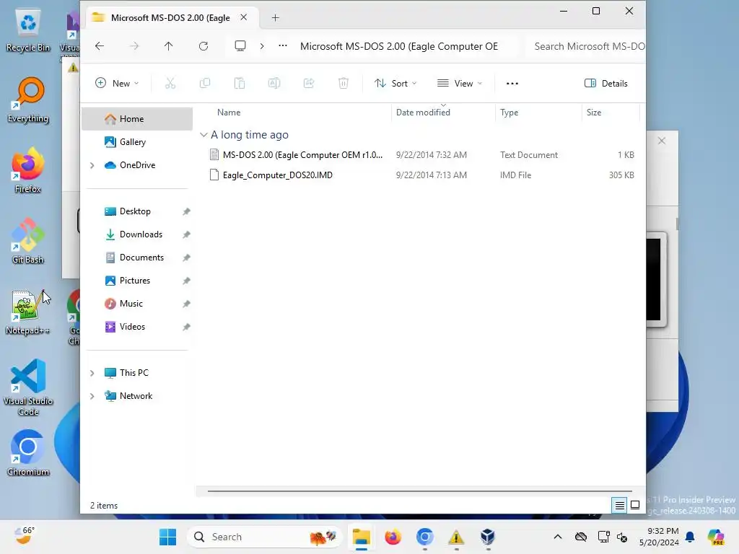Open the View options dropdown
This screenshot has height=554, width=739.
[x=460, y=84]
